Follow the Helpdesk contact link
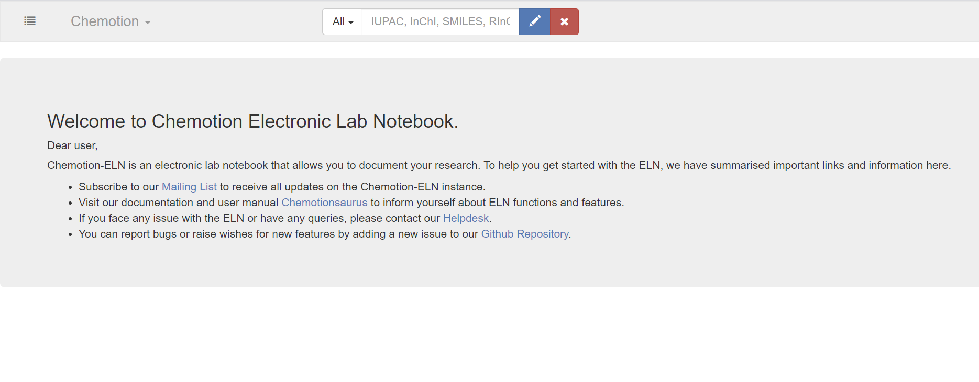 click(x=466, y=218)
